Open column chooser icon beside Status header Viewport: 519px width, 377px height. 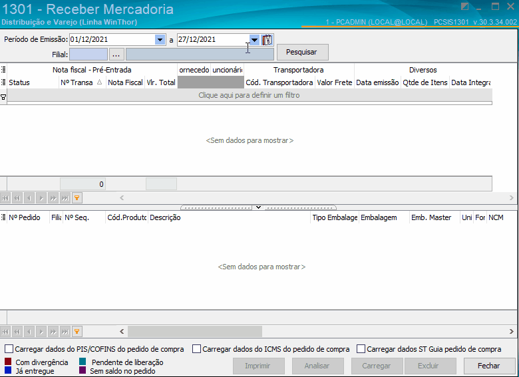pos(3,82)
